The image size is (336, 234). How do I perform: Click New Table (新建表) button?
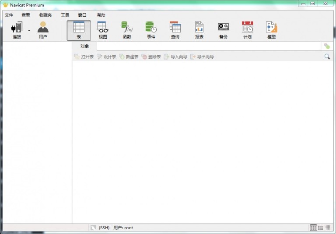129,57
